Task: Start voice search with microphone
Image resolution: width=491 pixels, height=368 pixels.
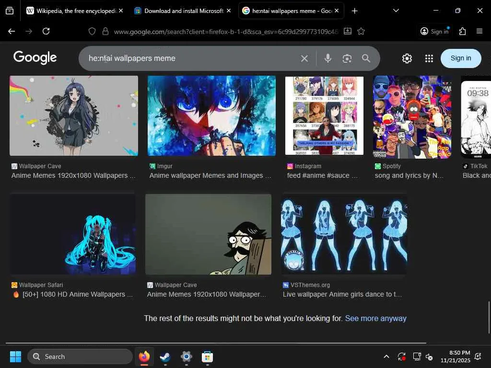Action: (x=328, y=58)
